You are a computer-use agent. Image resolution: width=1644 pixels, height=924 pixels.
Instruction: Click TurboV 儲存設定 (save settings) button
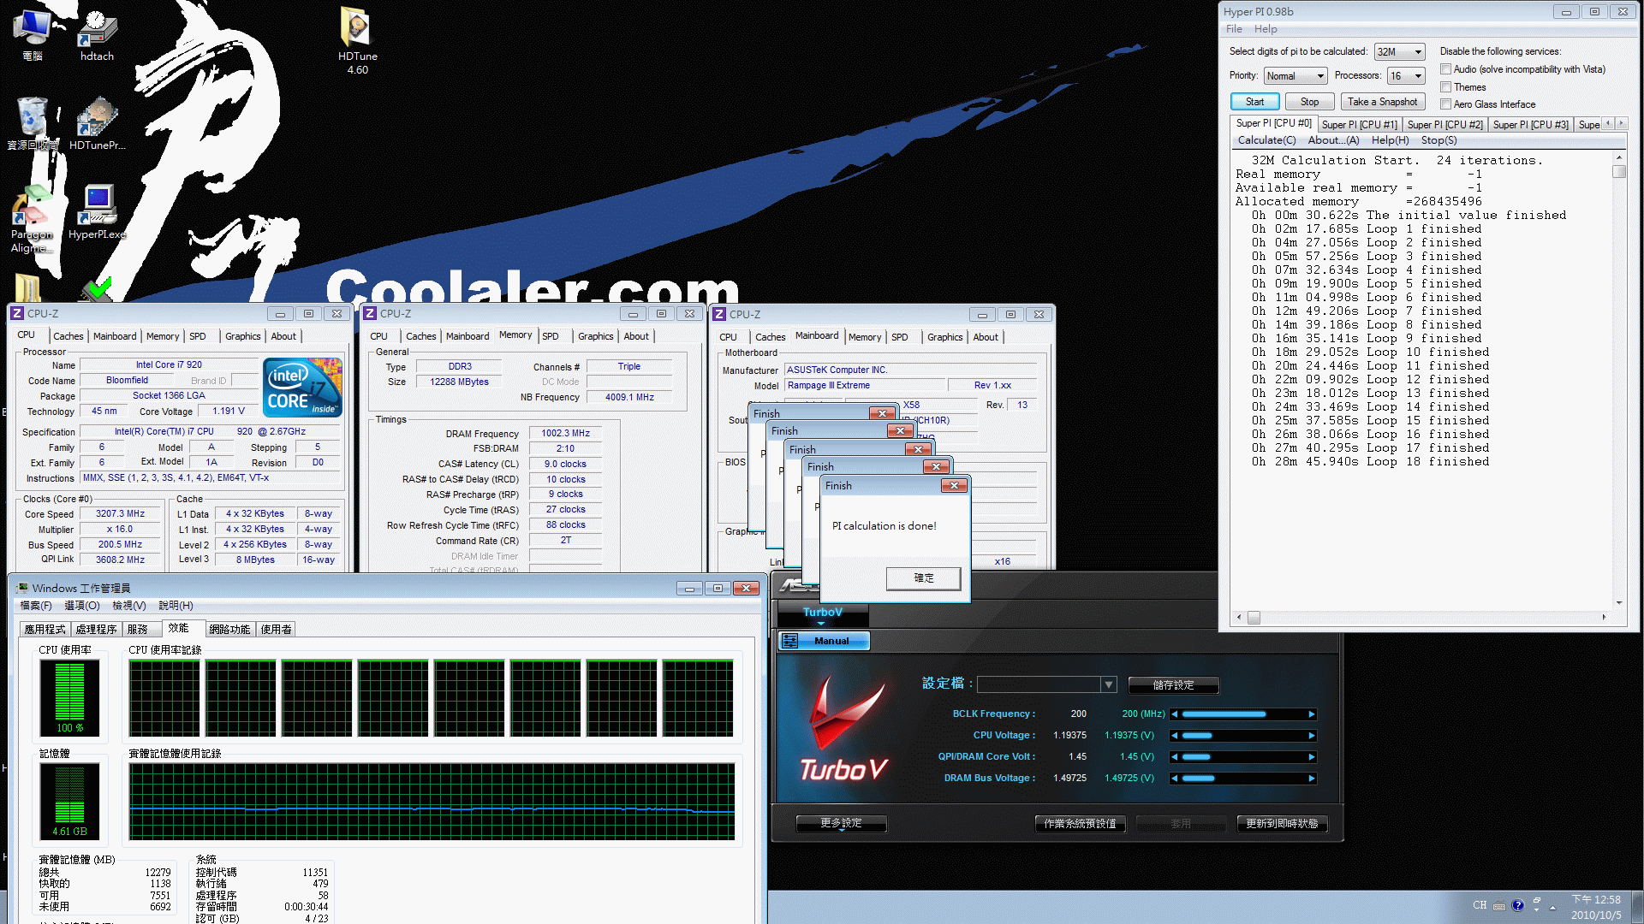tap(1173, 685)
